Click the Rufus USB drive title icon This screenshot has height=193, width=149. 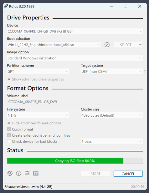point(6,6)
